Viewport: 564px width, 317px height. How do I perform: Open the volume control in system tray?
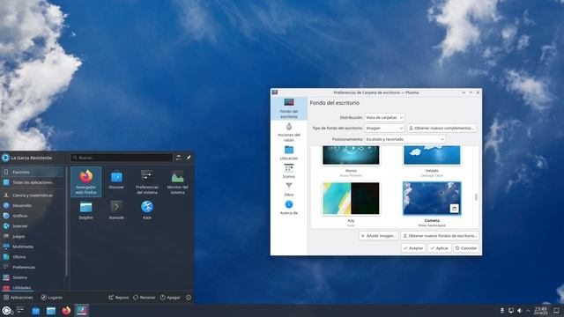(519, 311)
